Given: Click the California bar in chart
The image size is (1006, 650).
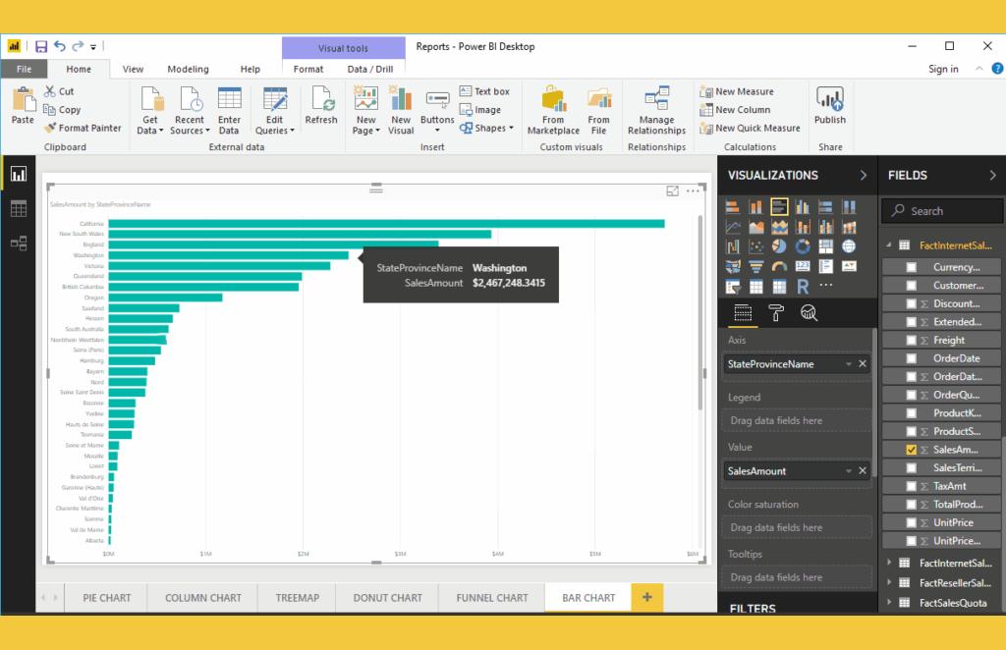Looking at the screenshot, I should (386, 224).
